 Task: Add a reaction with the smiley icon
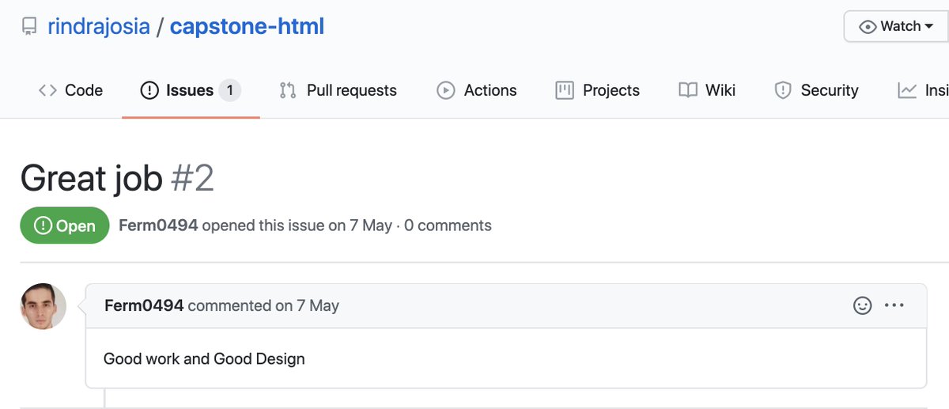(x=862, y=305)
